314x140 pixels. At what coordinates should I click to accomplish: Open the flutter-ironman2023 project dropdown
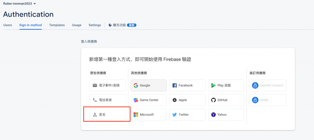(19, 4)
